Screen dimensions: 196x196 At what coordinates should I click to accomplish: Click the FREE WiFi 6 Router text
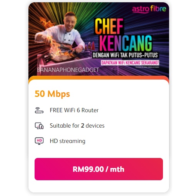click(x=74, y=110)
